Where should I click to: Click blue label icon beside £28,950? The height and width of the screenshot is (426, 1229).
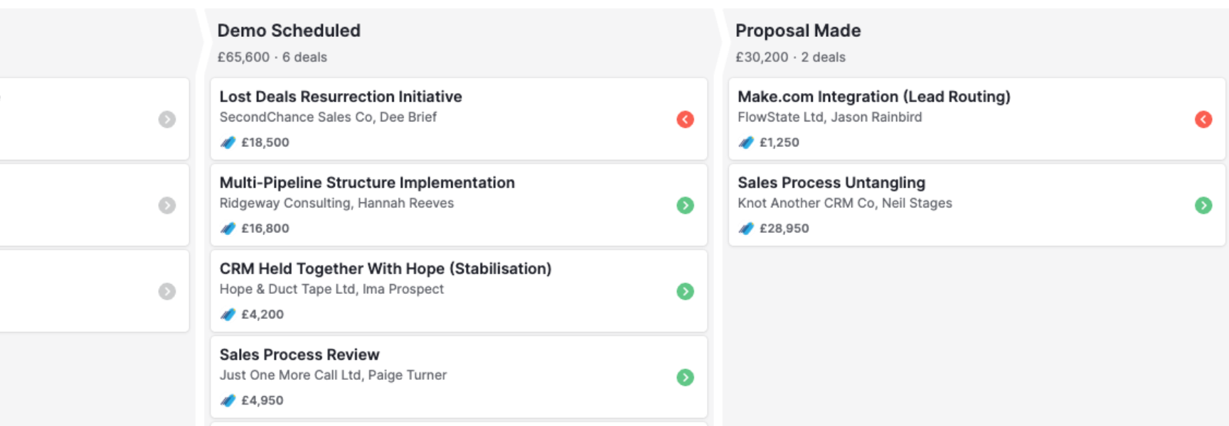coord(746,229)
